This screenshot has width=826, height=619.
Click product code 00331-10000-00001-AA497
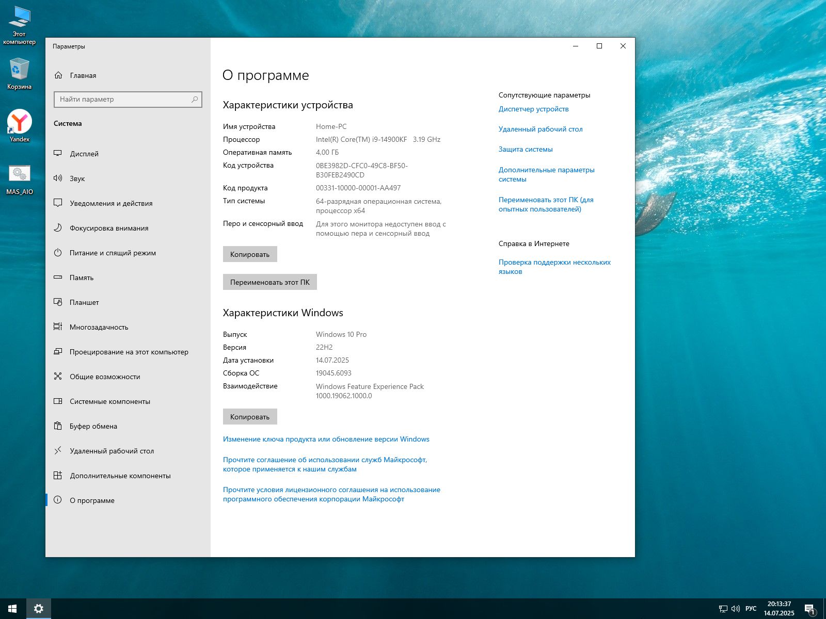(358, 188)
